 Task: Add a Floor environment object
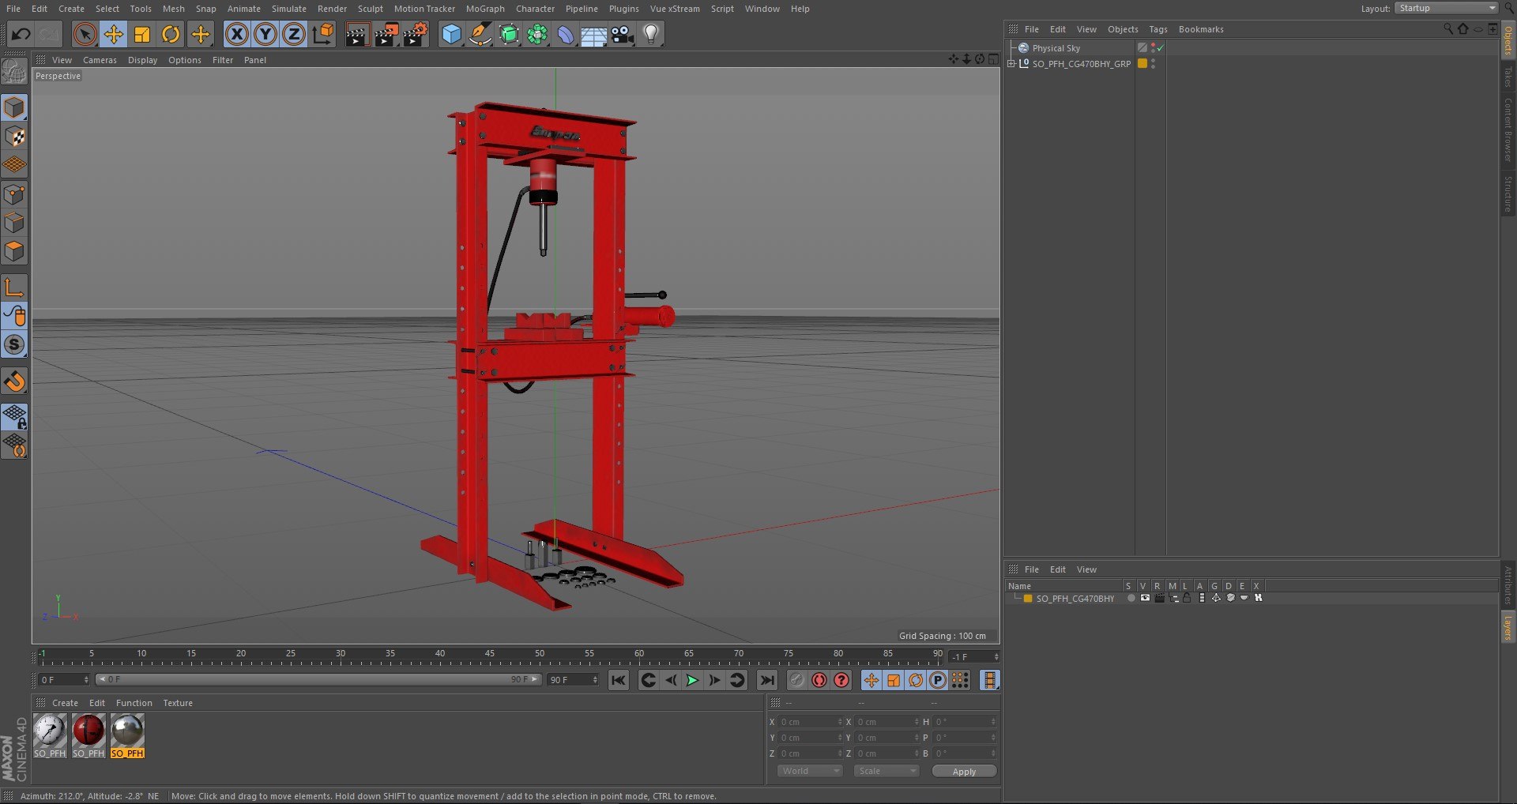[x=594, y=34]
